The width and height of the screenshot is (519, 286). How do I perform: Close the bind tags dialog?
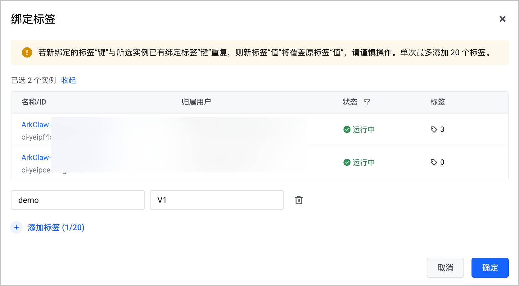coord(503,19)
